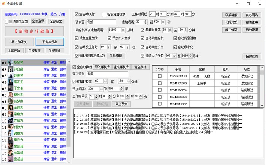
Task: Click 全部登录 button
Action: click(x=38, y=21)
